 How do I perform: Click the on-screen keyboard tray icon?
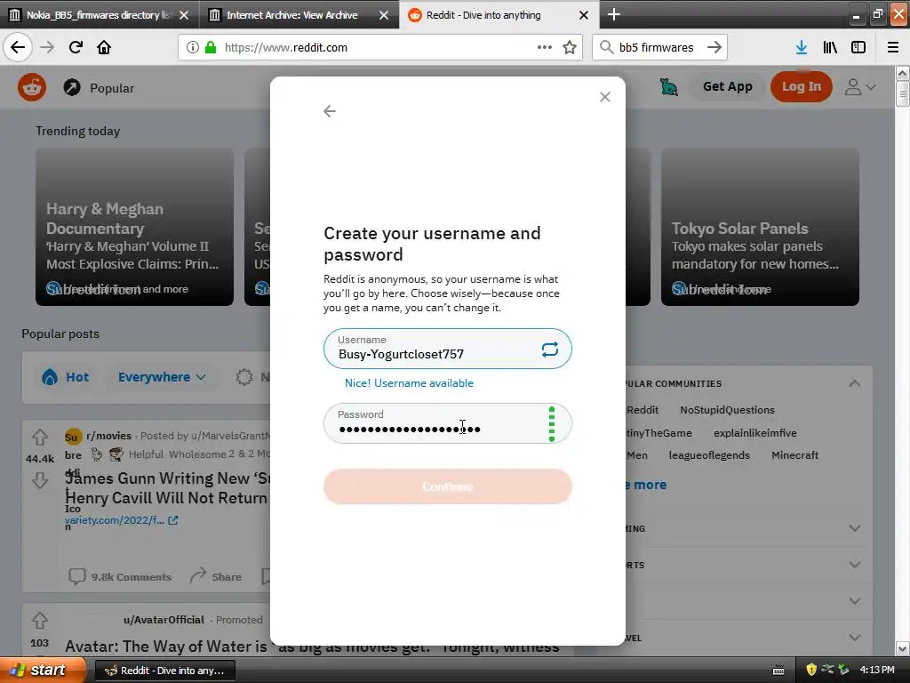(x=778, y=671)
